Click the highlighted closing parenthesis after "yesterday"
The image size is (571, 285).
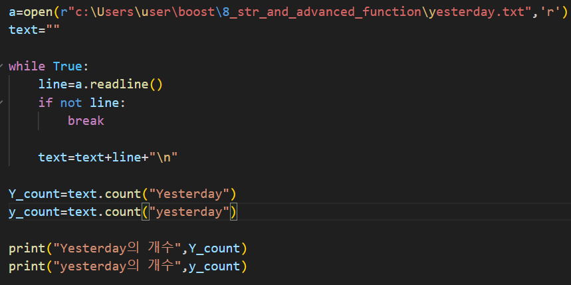[x=233, y=212]
